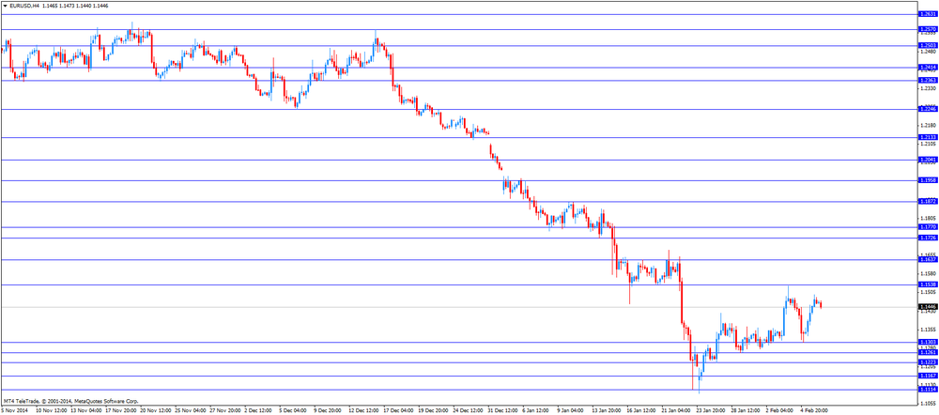
Task: Click the 13 Jan 20:00 time label
Action: click(607, 411)
